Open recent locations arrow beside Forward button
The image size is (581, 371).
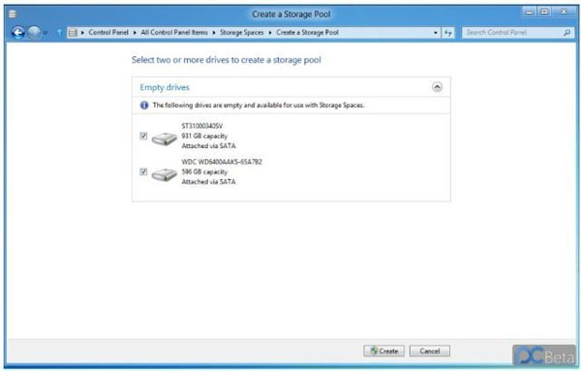coord(46,33)
